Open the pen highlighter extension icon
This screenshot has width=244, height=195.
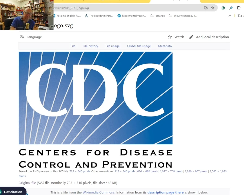click(231, 8)
